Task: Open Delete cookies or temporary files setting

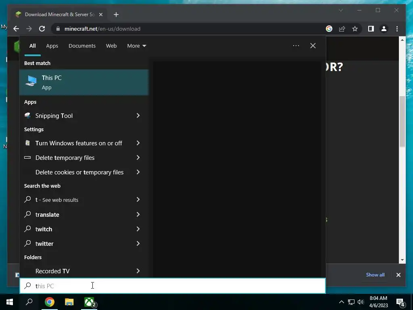Action: click(84, 172)
